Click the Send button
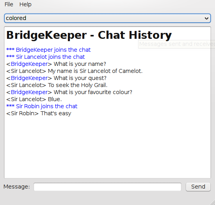Screen dimensions: 215x205 (198, 187)
